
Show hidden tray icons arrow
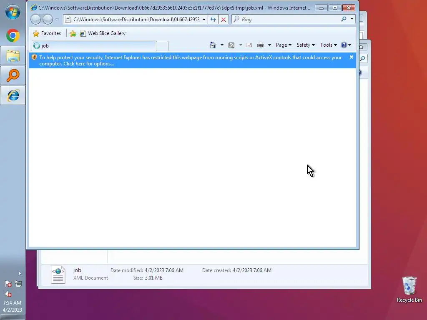click(20, 273)
